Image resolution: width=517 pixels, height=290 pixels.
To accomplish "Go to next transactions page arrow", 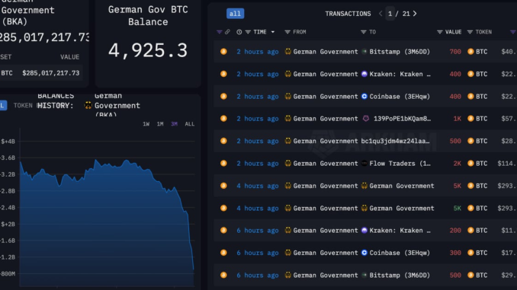I will point(415,14).
